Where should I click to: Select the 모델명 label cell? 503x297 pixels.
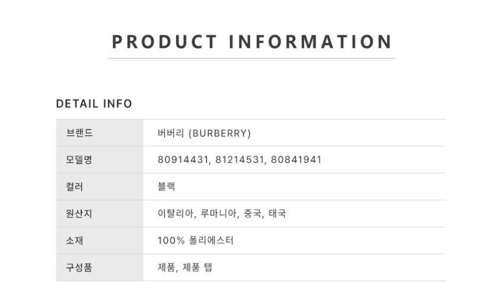point(100,160)
